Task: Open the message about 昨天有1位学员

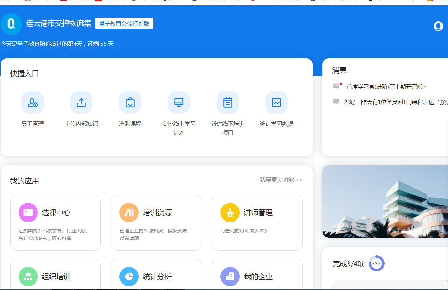Action: [396, 102]
